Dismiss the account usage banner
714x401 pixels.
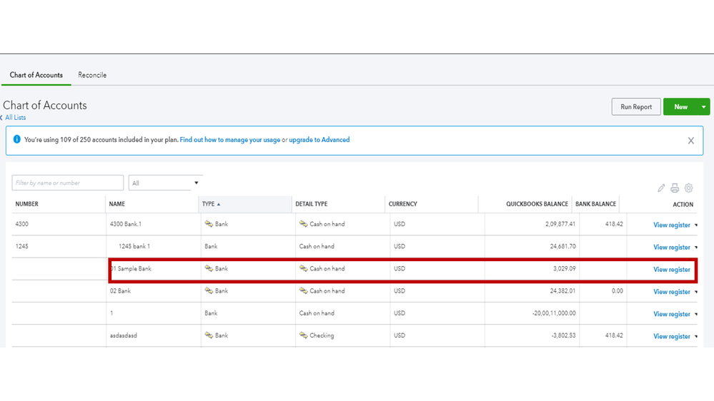click(x=690, y=141)
